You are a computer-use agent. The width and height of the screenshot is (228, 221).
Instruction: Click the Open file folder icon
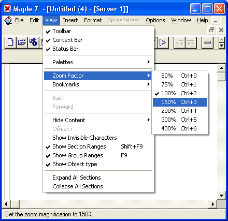(x=22, y=42)
